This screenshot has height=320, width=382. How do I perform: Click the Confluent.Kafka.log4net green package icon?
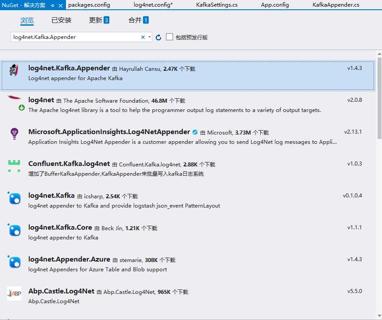14,166
